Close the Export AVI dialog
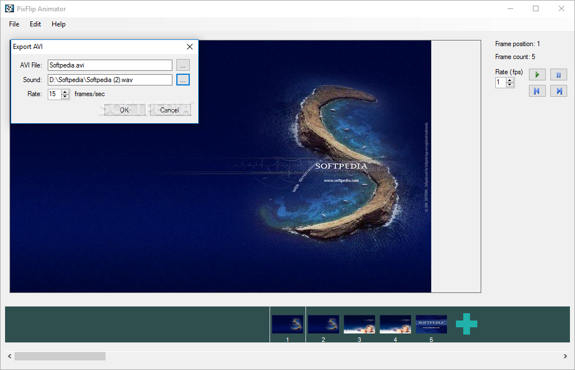Viewport: 575px width, 370px height. click(x=190, y=47)
